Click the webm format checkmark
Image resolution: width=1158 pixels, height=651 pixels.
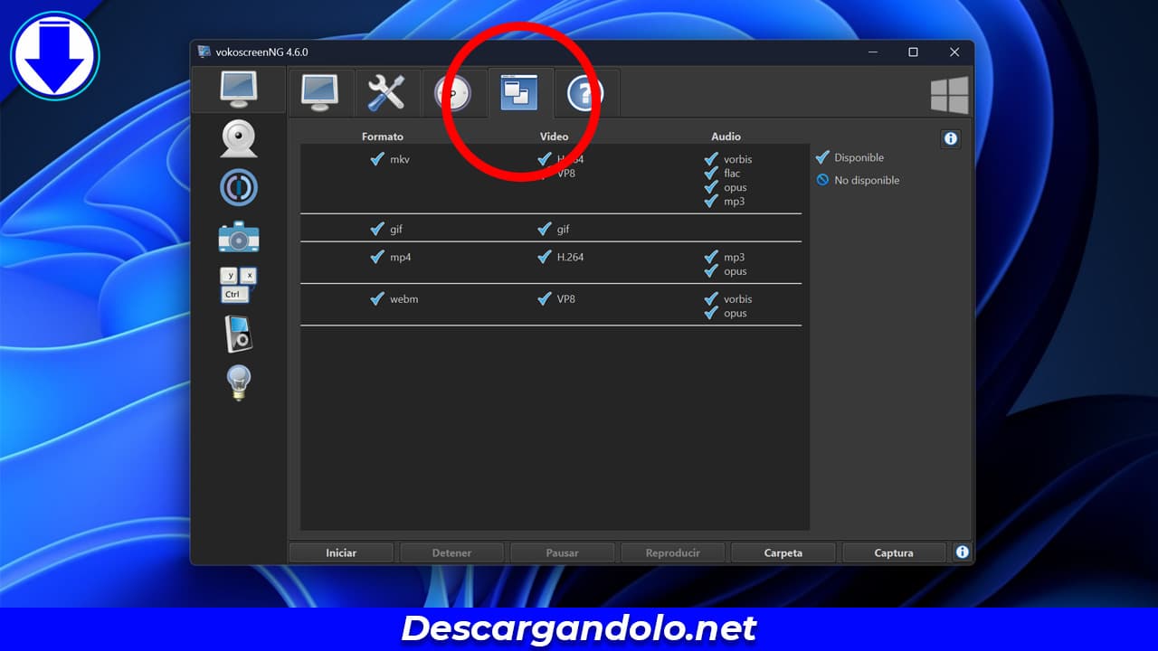point(377,299)
